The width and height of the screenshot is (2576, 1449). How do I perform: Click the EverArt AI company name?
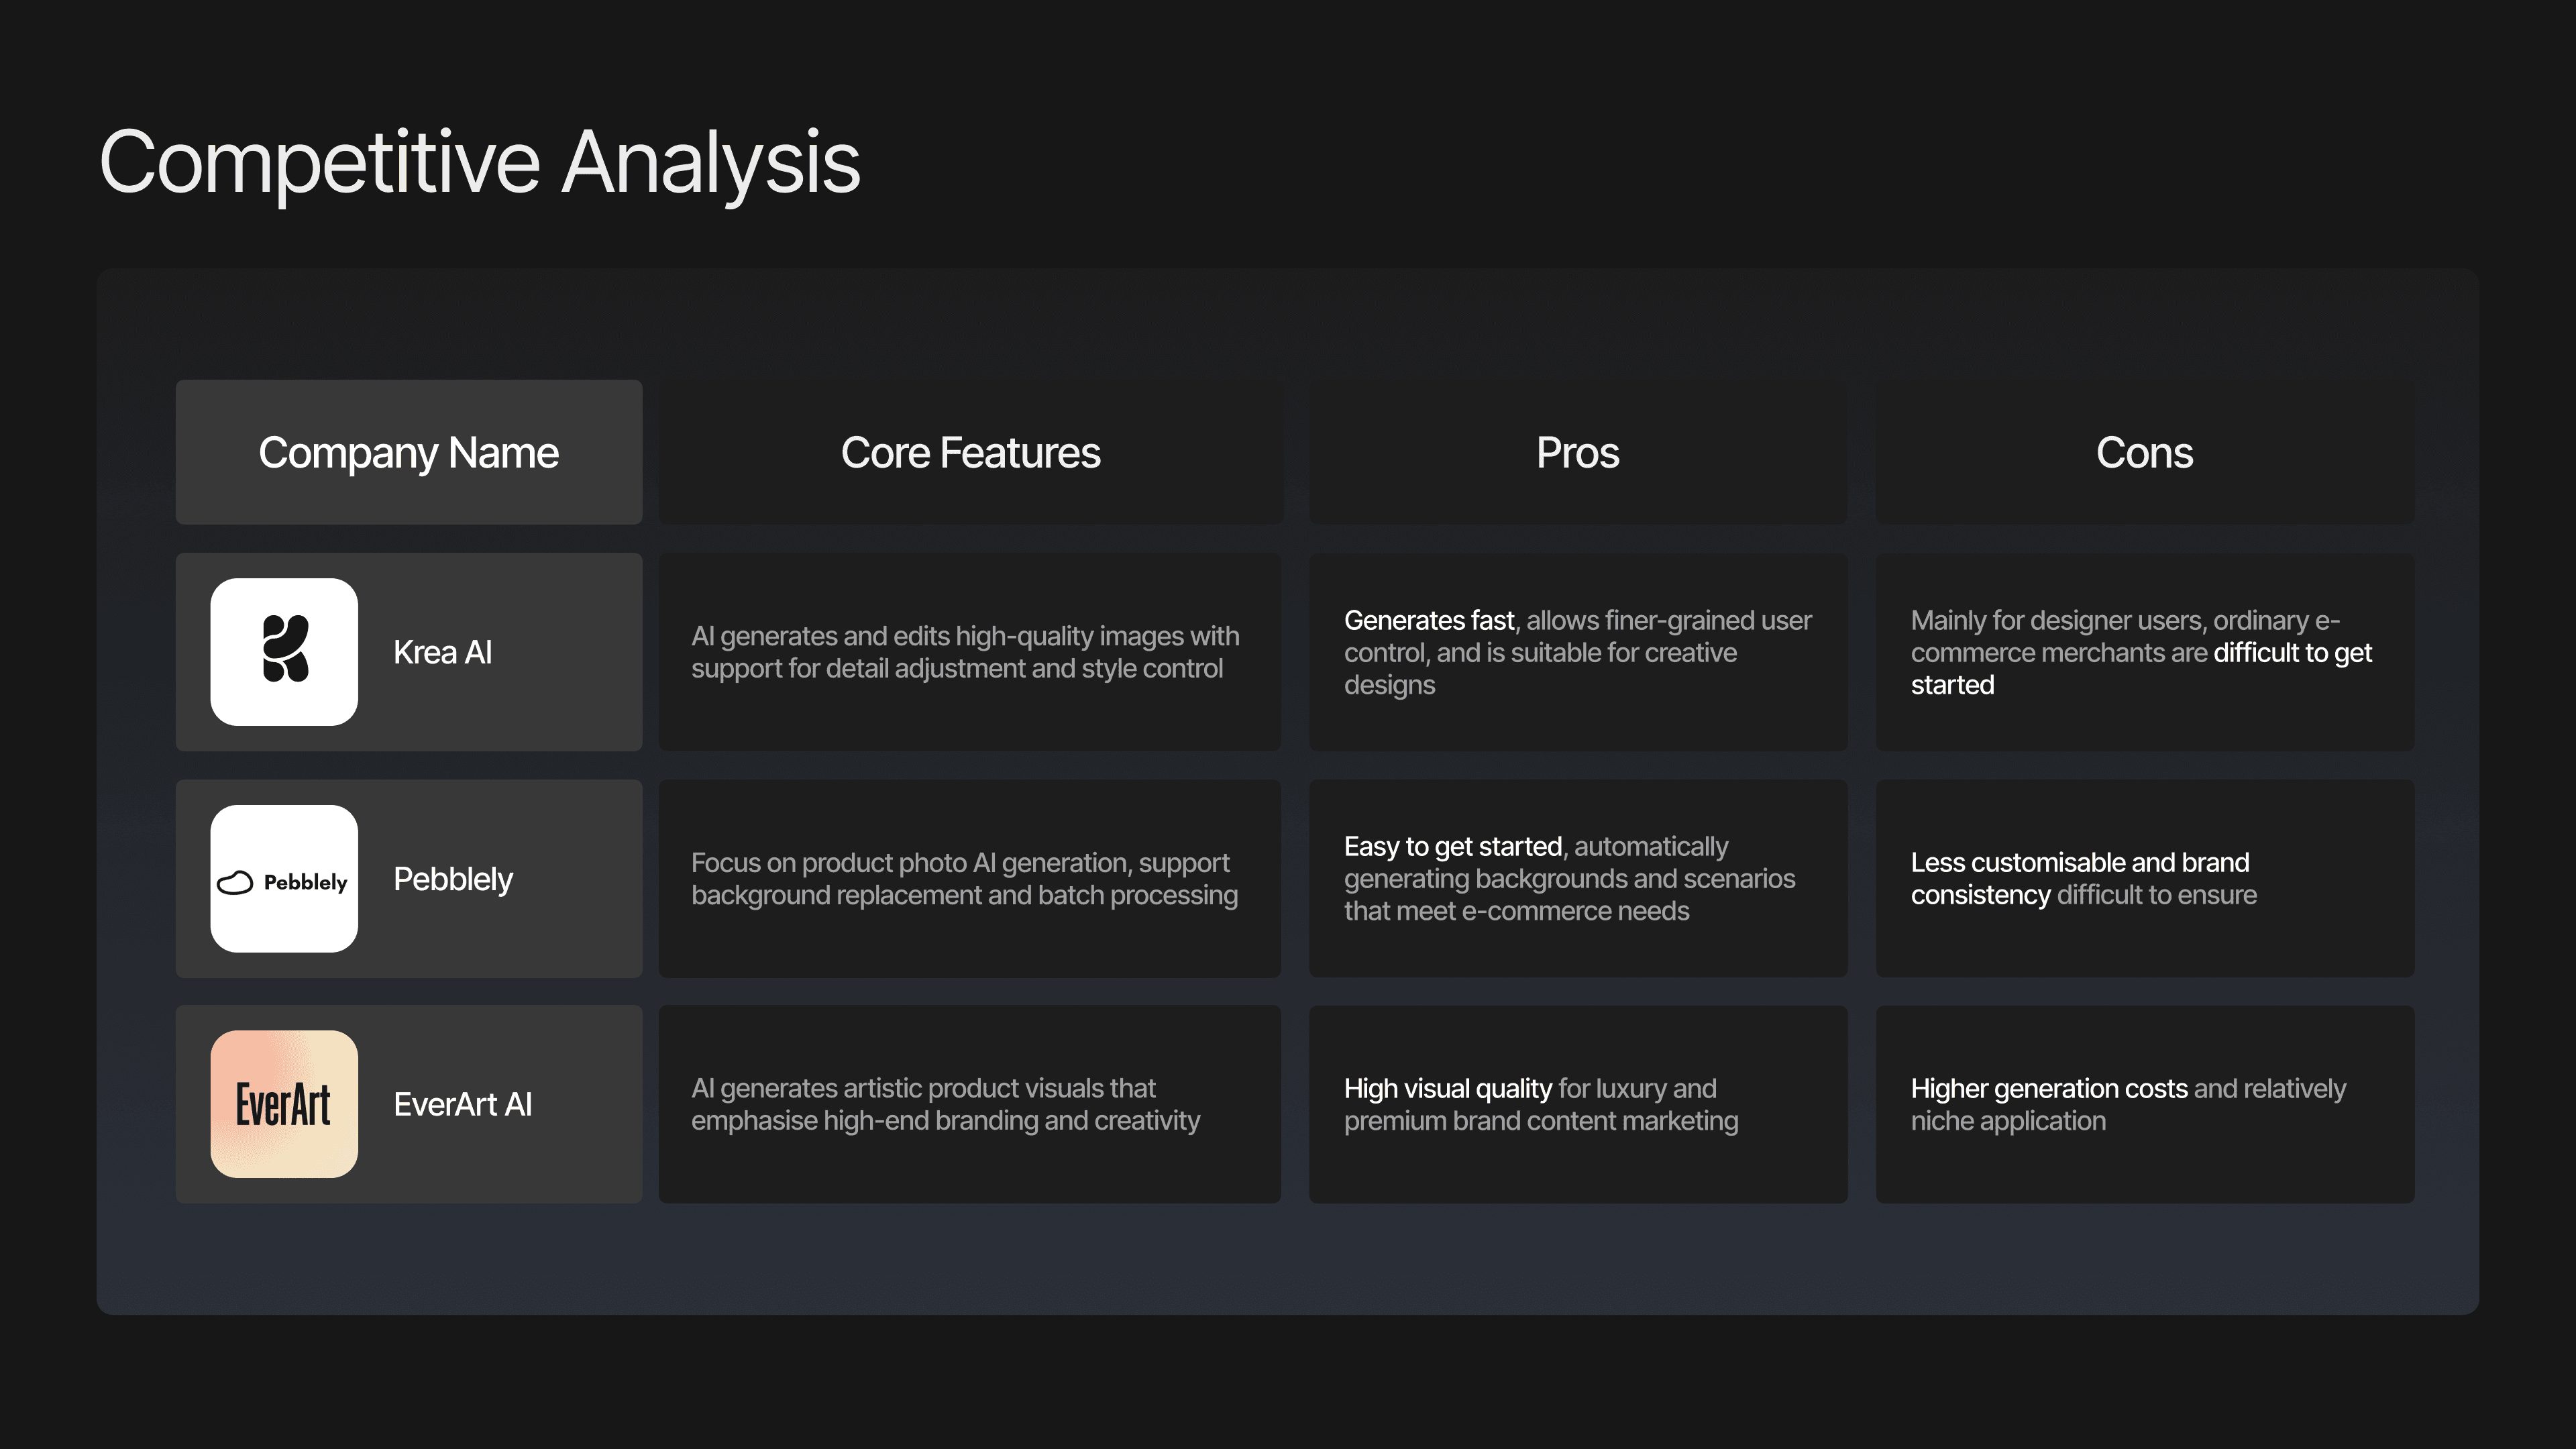click(462, 1104)
